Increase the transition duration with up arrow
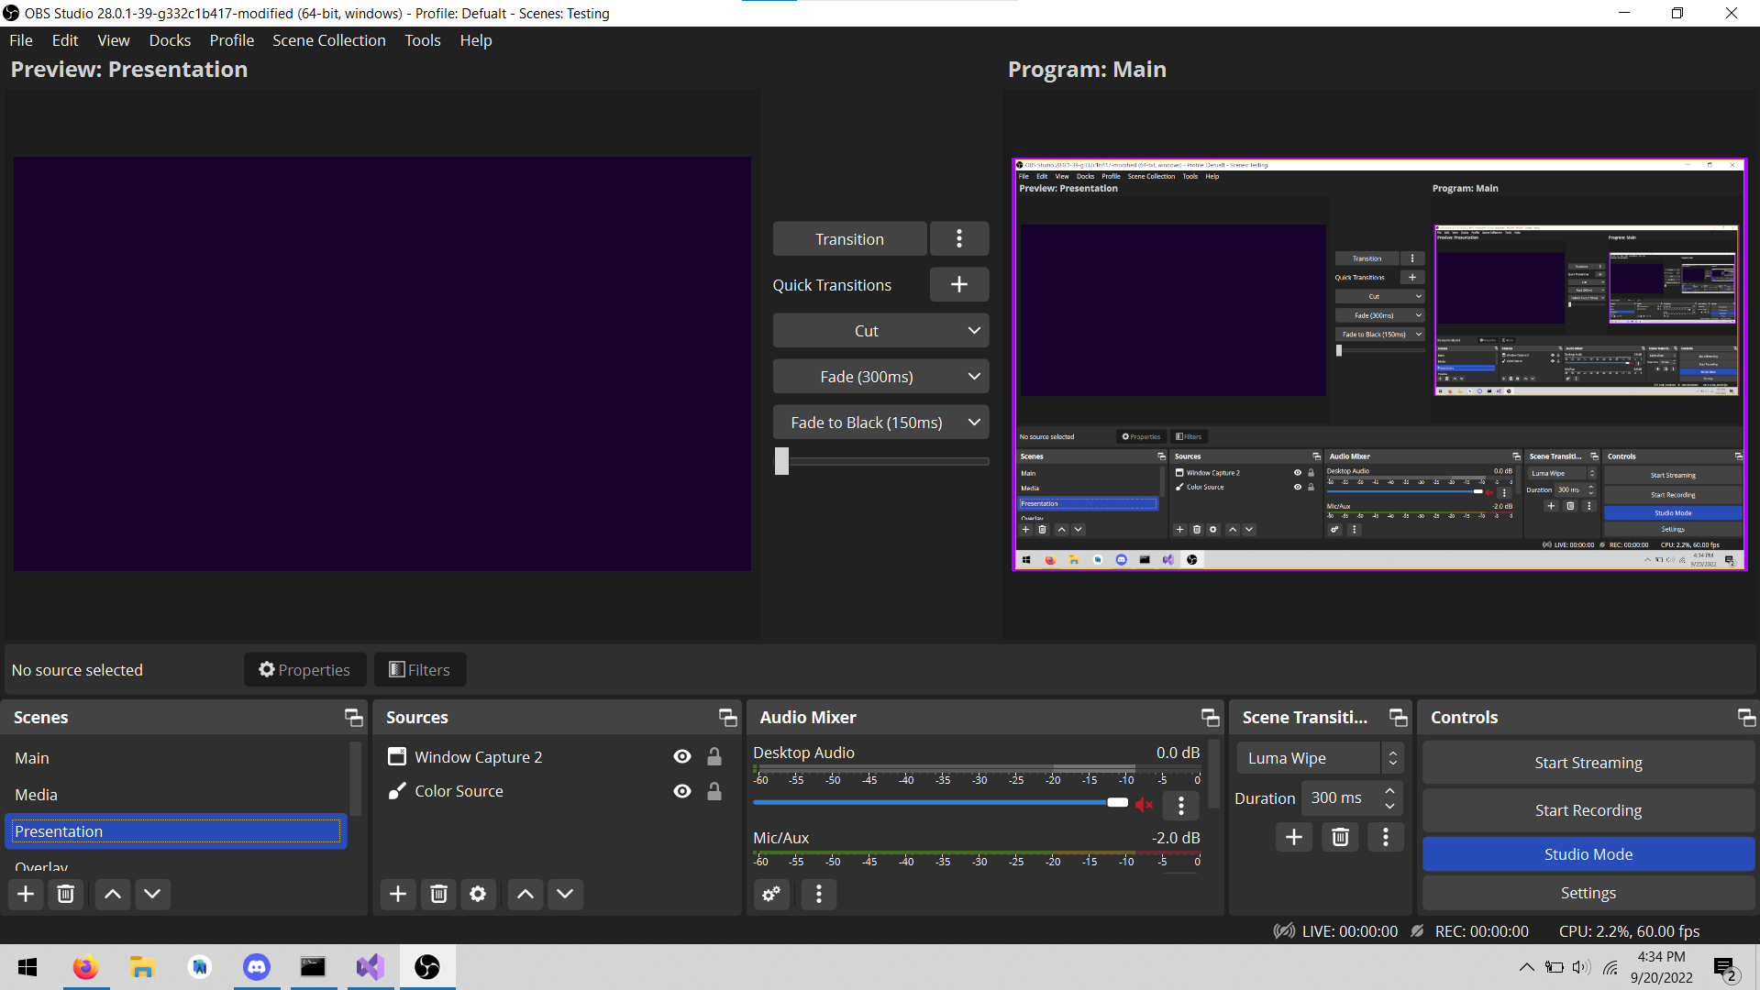Screen dimensions: 1760x990 point(1390,790)
